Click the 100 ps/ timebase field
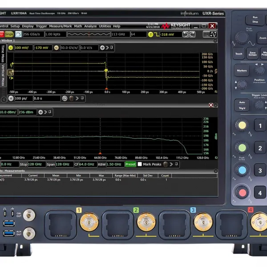Viewport: 267px width, 267px height. coord(24,98)
